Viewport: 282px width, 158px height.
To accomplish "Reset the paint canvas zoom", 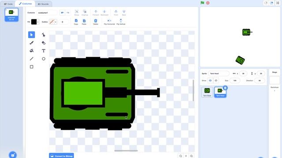I will 186,156.
